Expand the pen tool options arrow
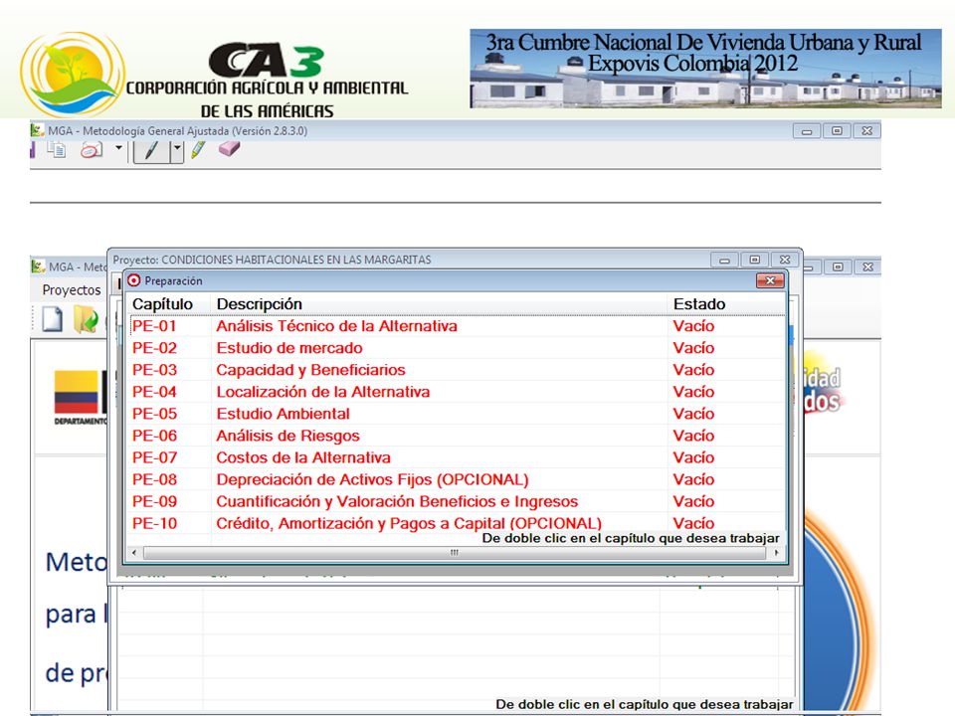Image resolution: width=955 pixels, height=716 pixels. click(x=177, y=151)
